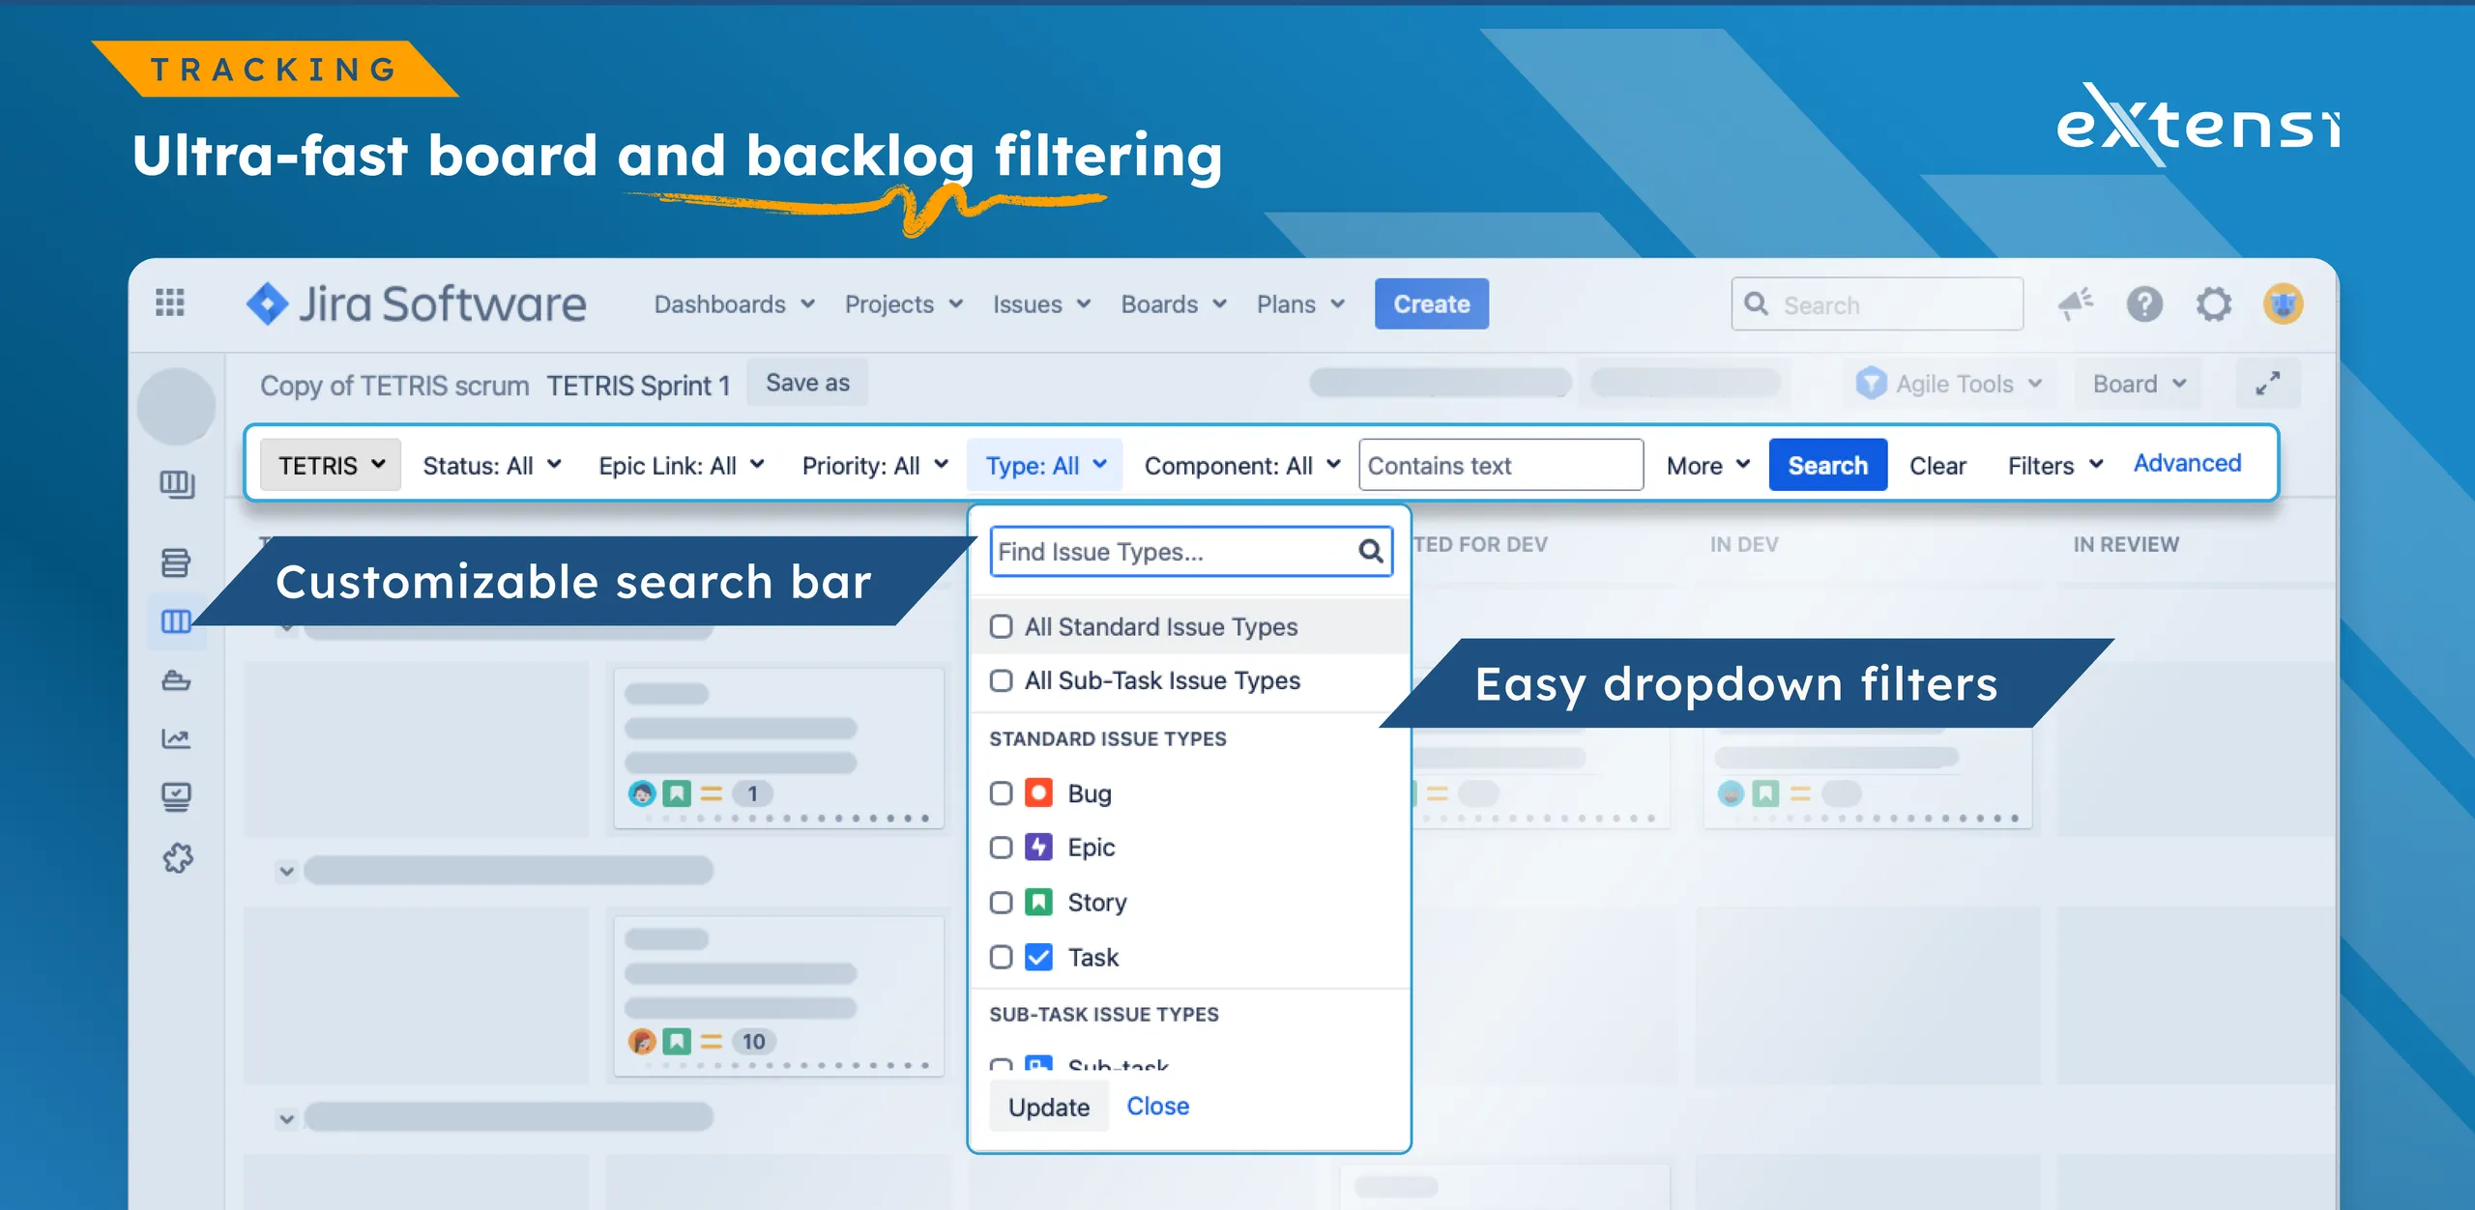Open the Issues menu
This screenshot has height=1210, width=2475.
[1041, 304]
